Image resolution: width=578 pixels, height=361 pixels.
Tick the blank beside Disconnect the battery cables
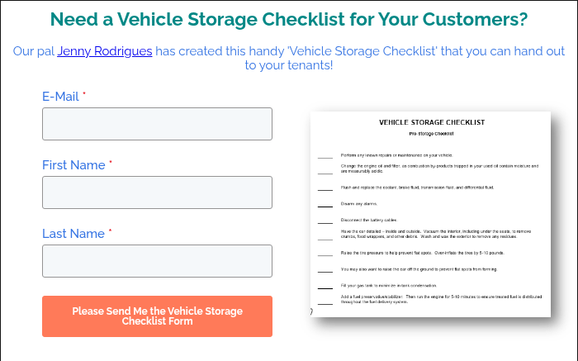325,220
